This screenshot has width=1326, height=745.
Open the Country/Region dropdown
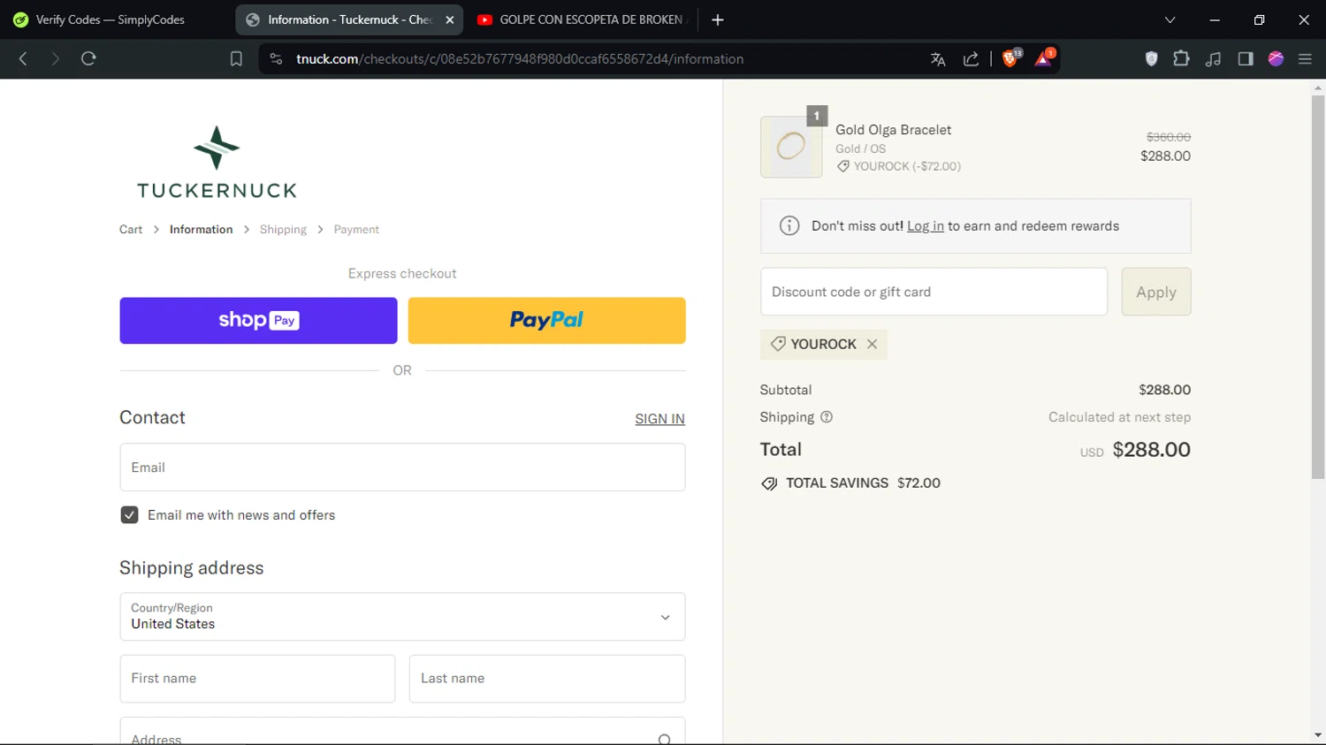click(402, 617)
